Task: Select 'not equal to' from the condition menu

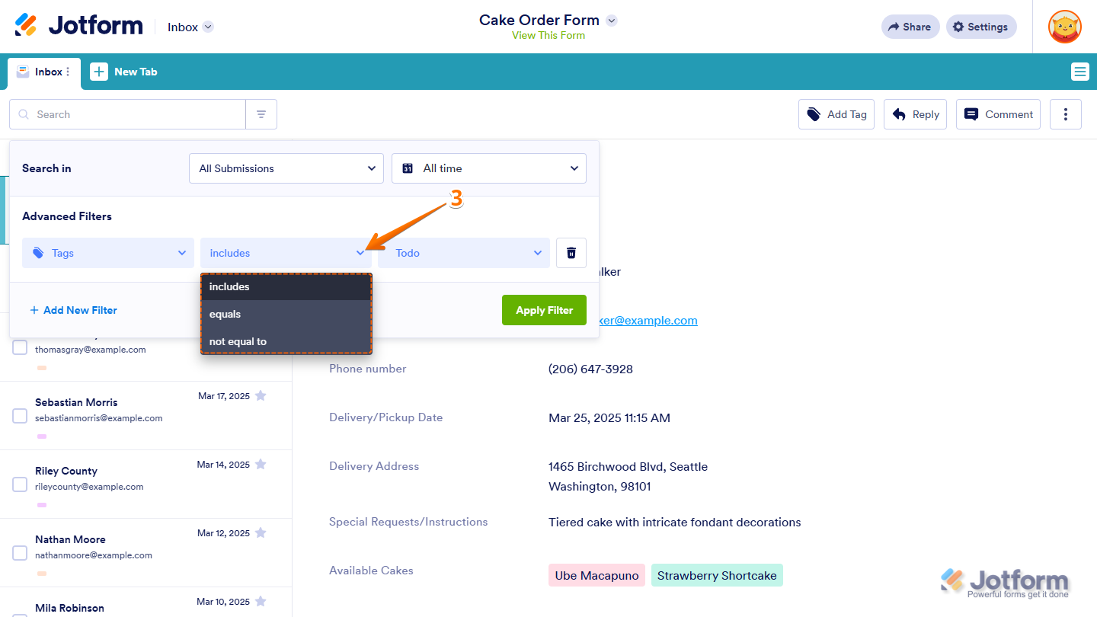Action: click(238, 341)
